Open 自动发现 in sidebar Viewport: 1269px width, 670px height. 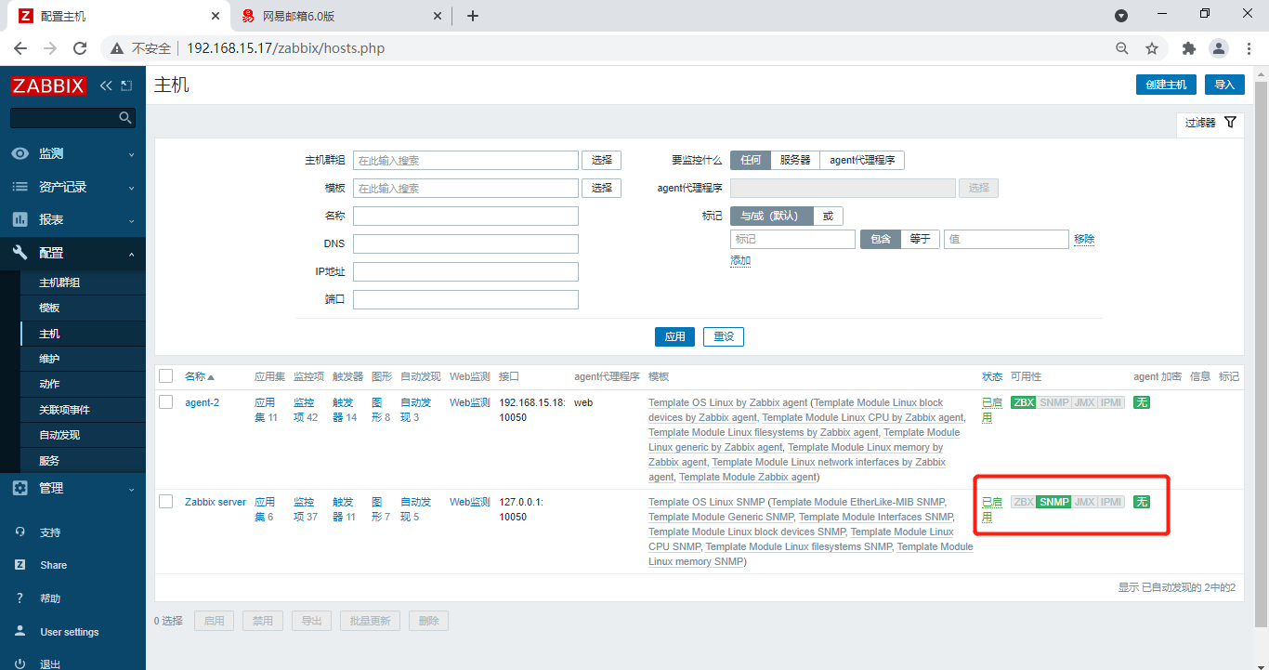[59, 435]
